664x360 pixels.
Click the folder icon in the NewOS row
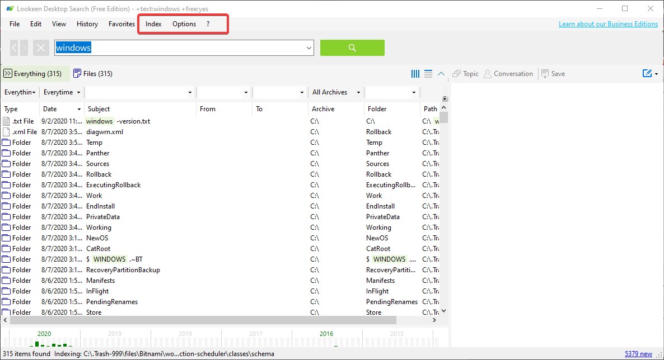6,238
